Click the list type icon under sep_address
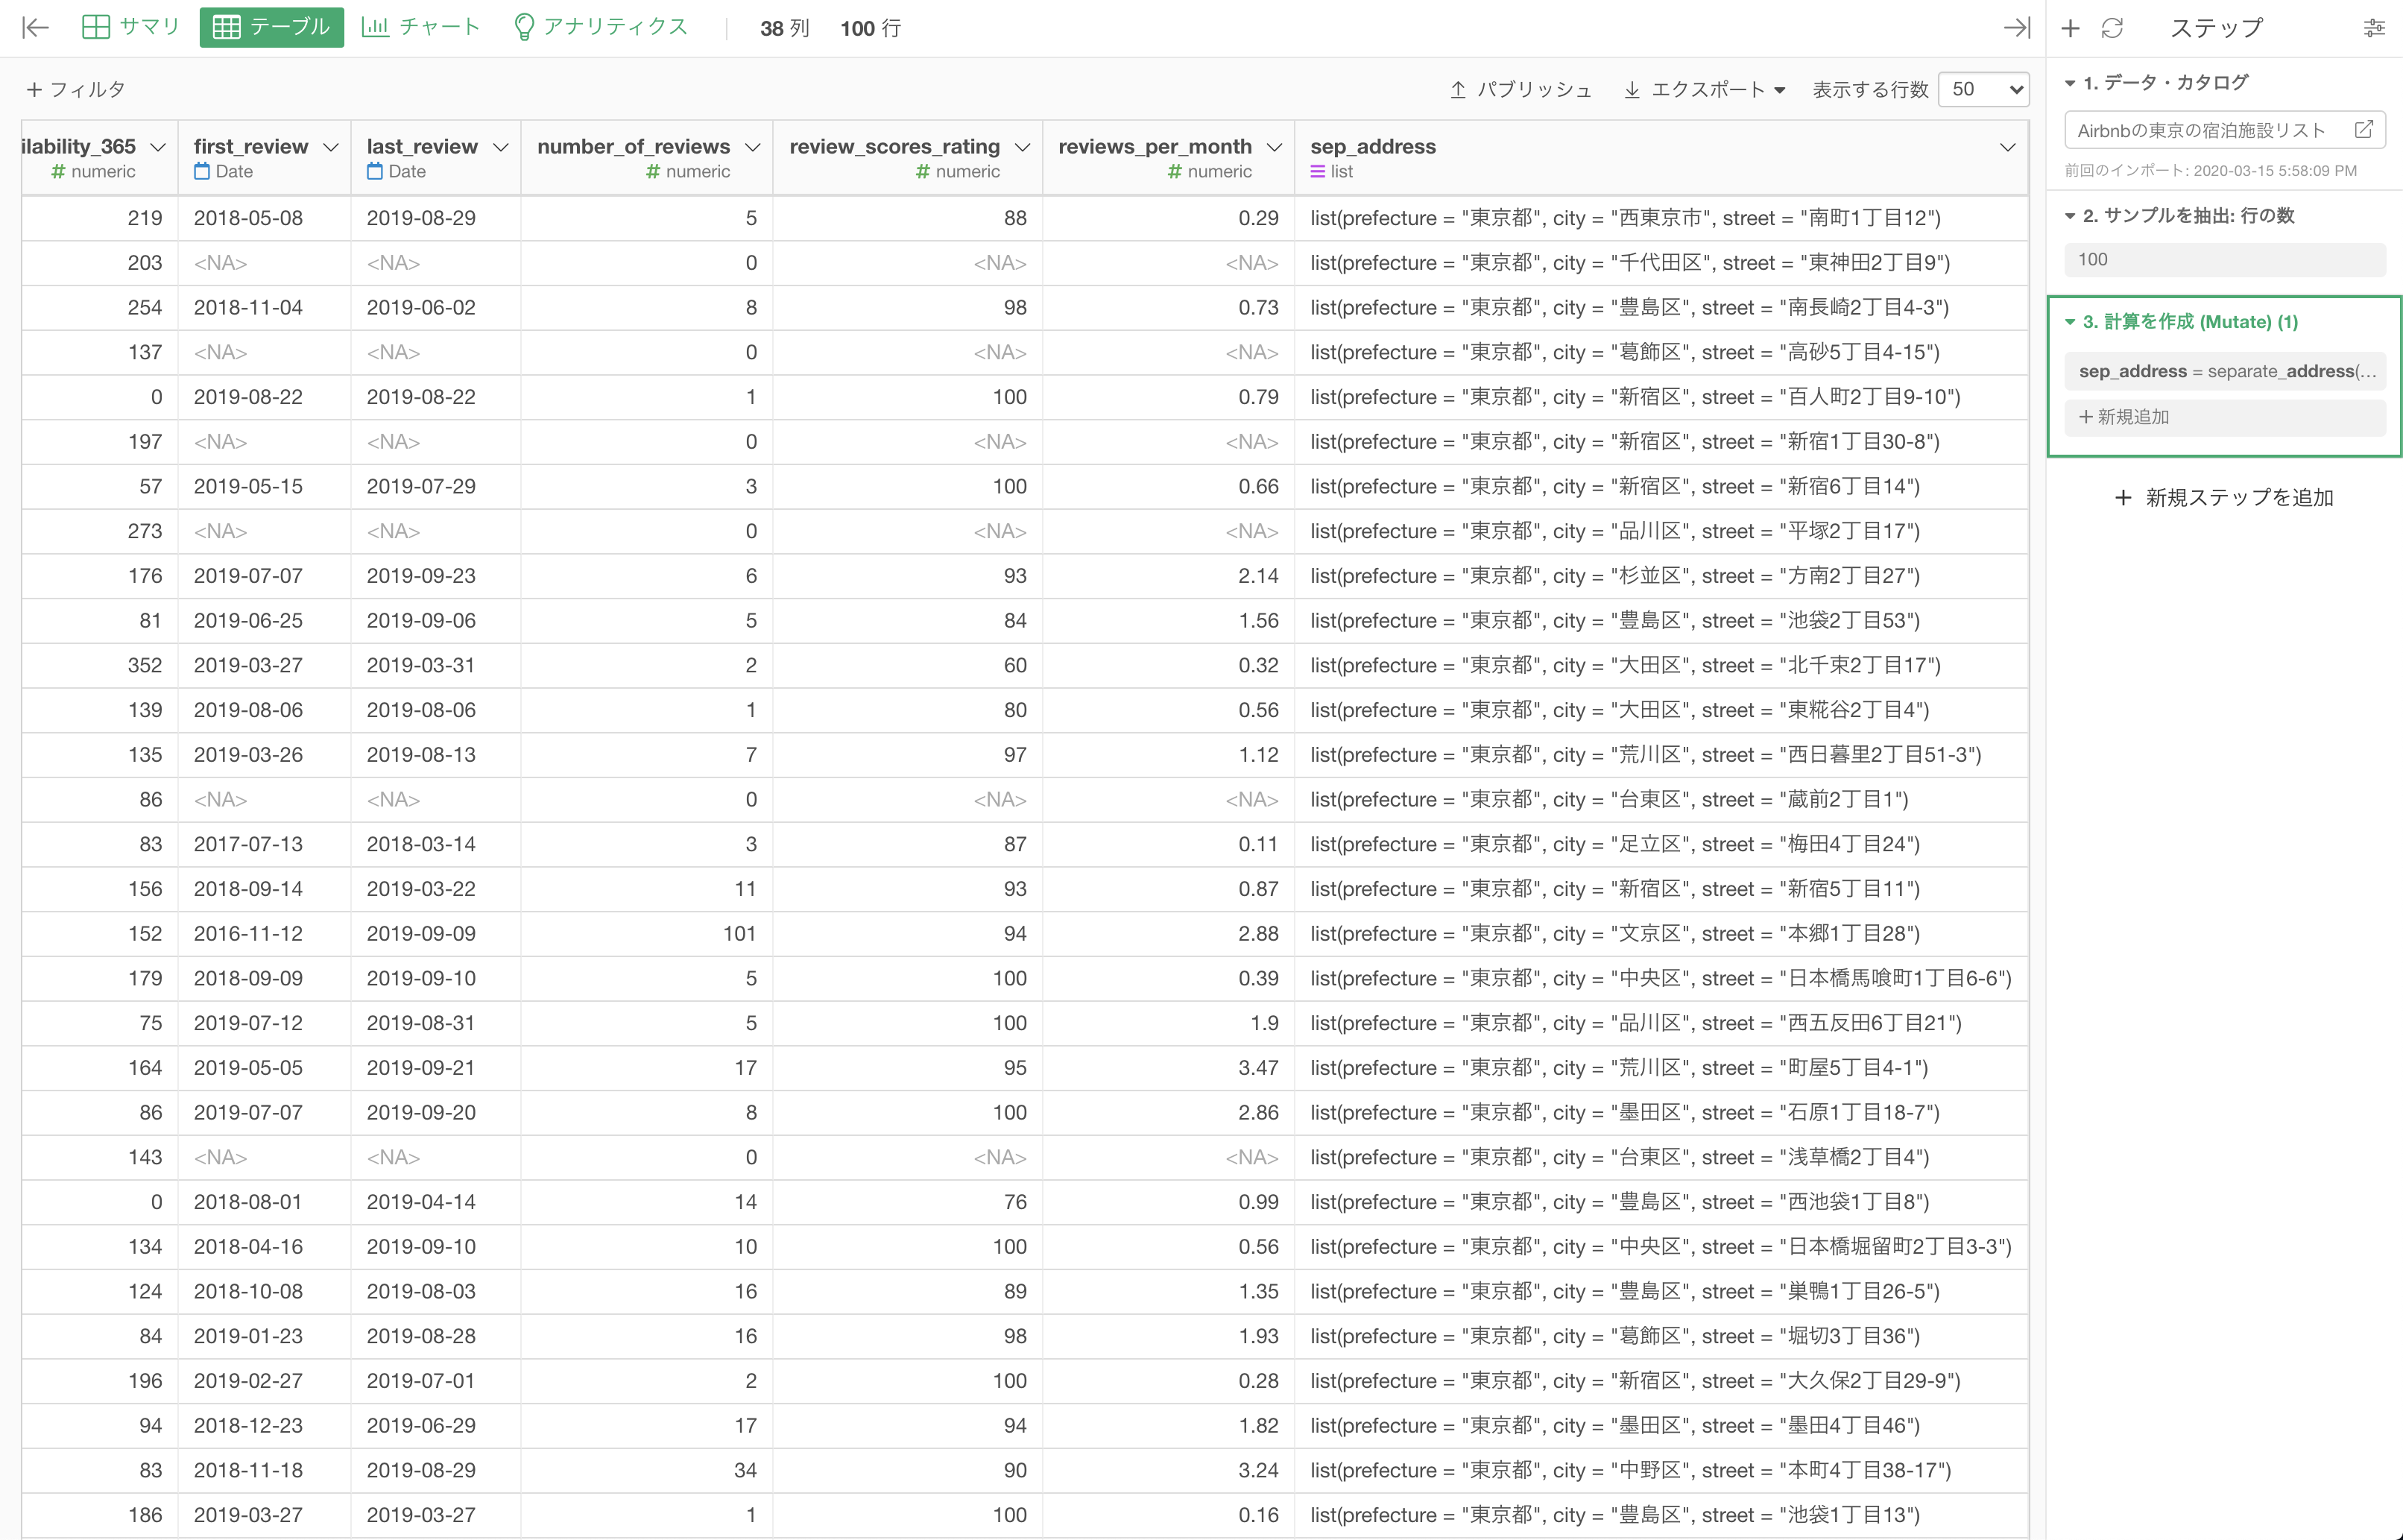 [x=1318, y=172]
